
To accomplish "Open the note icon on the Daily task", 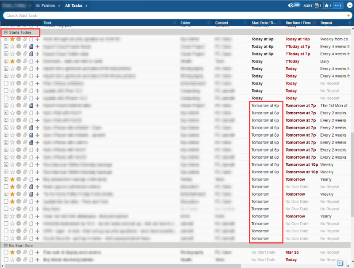I will (x=31, y=61).
